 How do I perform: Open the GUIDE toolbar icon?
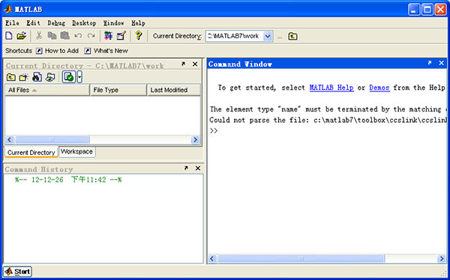tap(121, 35)
